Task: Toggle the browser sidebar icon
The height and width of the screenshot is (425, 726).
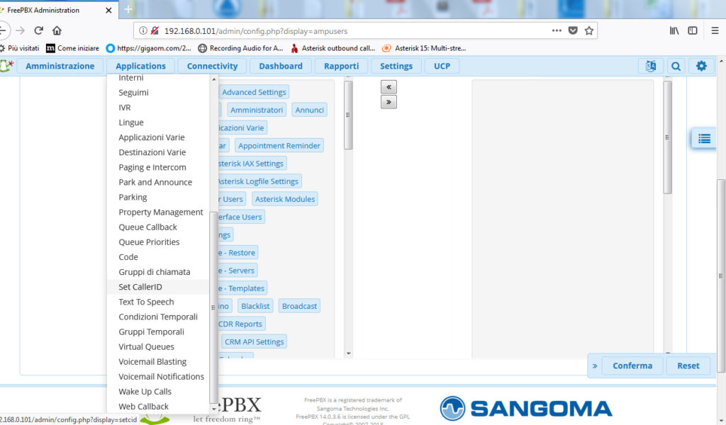Action: pos(693,30)
